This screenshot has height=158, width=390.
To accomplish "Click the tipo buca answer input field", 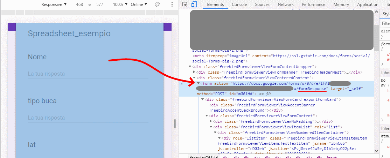I will [88, 118].
